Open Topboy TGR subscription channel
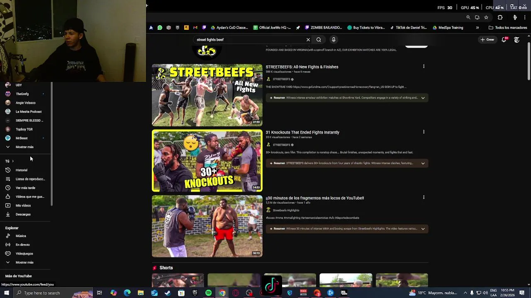Screen dimensions: 531x298 pyautogui.click(x=25, y=129)
